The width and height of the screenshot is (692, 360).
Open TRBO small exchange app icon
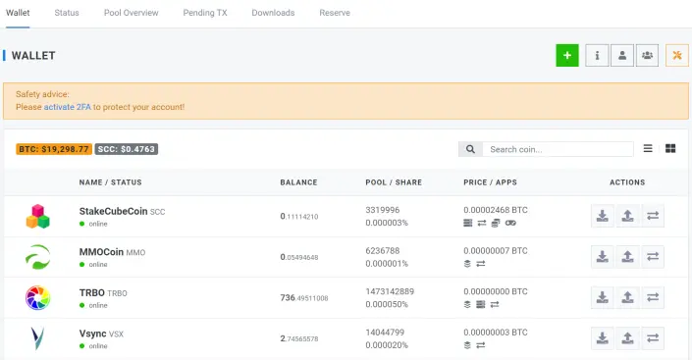(x=495, y=304)
